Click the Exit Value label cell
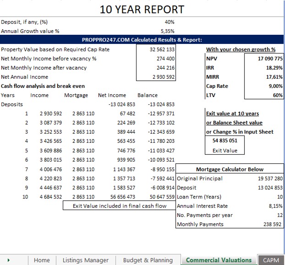The image size is (285, 265). click(225, 151)
